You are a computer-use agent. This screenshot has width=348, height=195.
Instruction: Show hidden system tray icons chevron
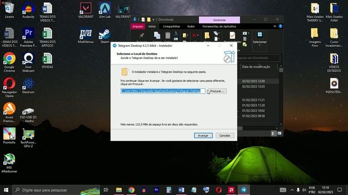coord(292,190)
